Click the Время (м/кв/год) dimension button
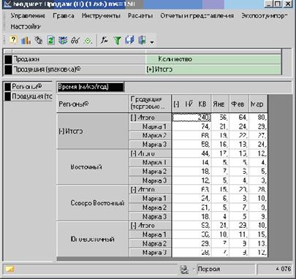 (x=91, y=87)
